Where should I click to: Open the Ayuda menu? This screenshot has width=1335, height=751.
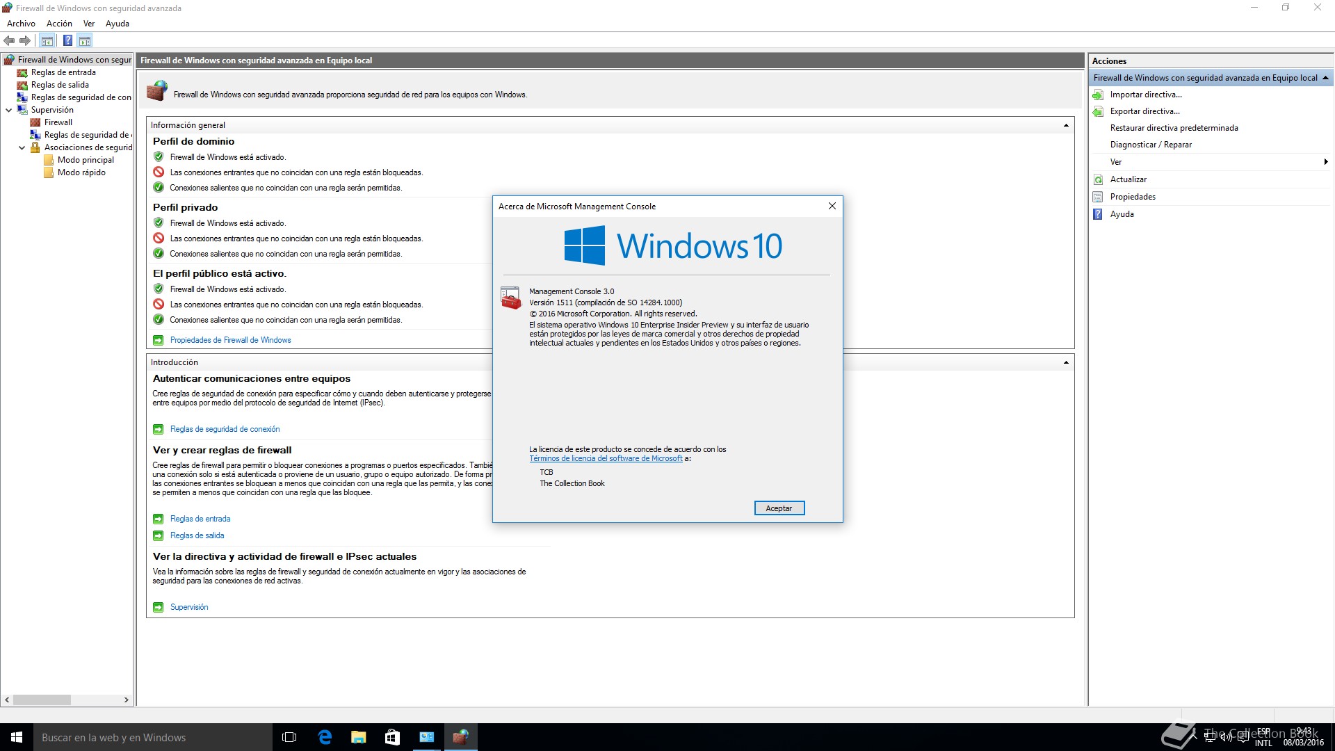(x=118, y=24)
